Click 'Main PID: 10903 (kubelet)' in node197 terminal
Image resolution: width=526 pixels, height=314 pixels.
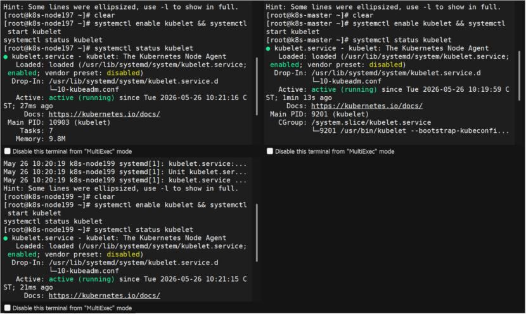pos(59,122)
